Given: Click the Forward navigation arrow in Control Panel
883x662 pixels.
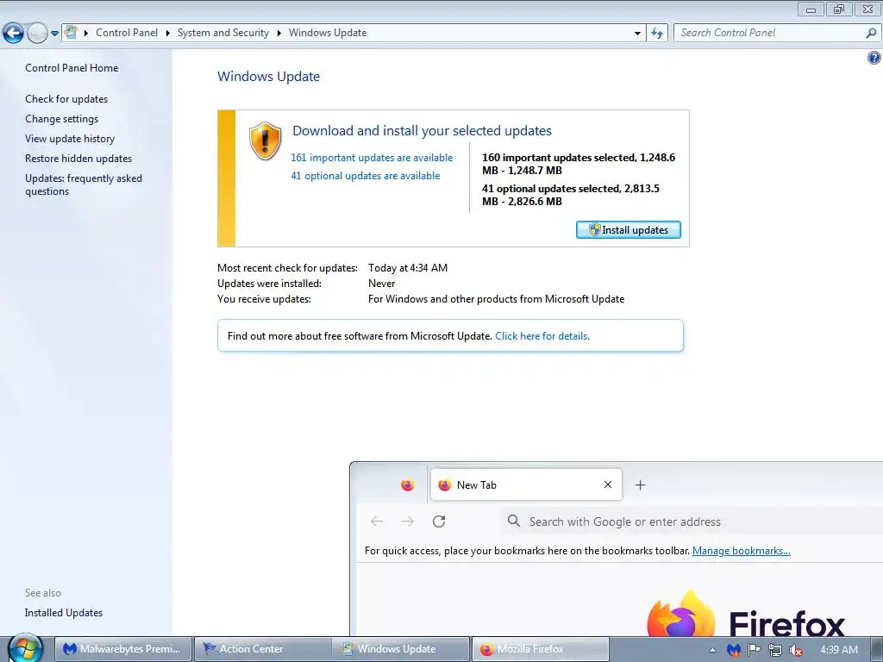Looking at the screenshot, I should pyautogui.click(x=37, y=34).
